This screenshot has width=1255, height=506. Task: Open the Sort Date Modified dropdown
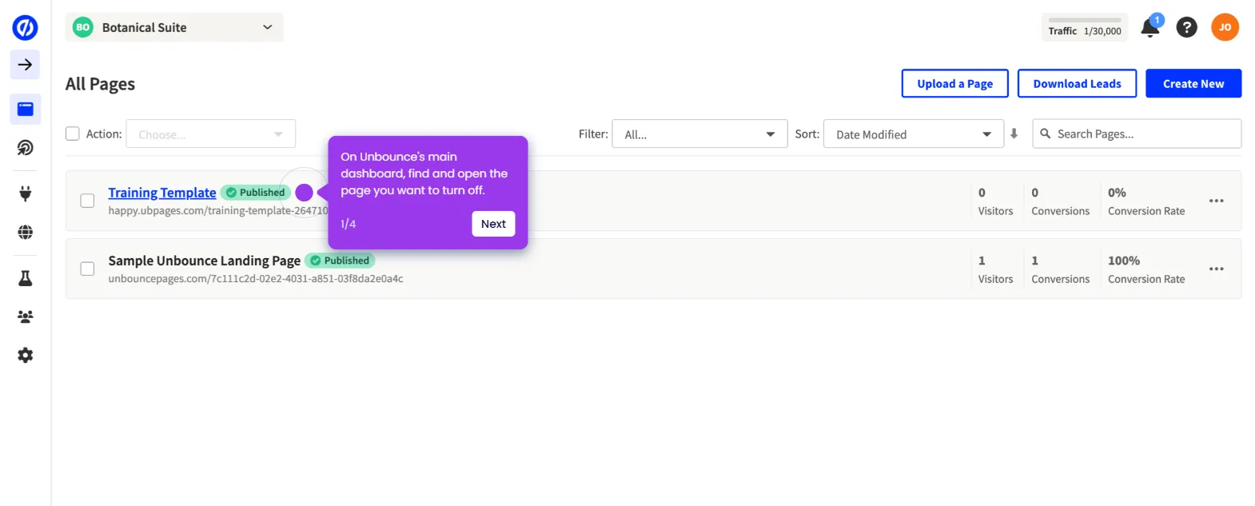tap(913, 133)
